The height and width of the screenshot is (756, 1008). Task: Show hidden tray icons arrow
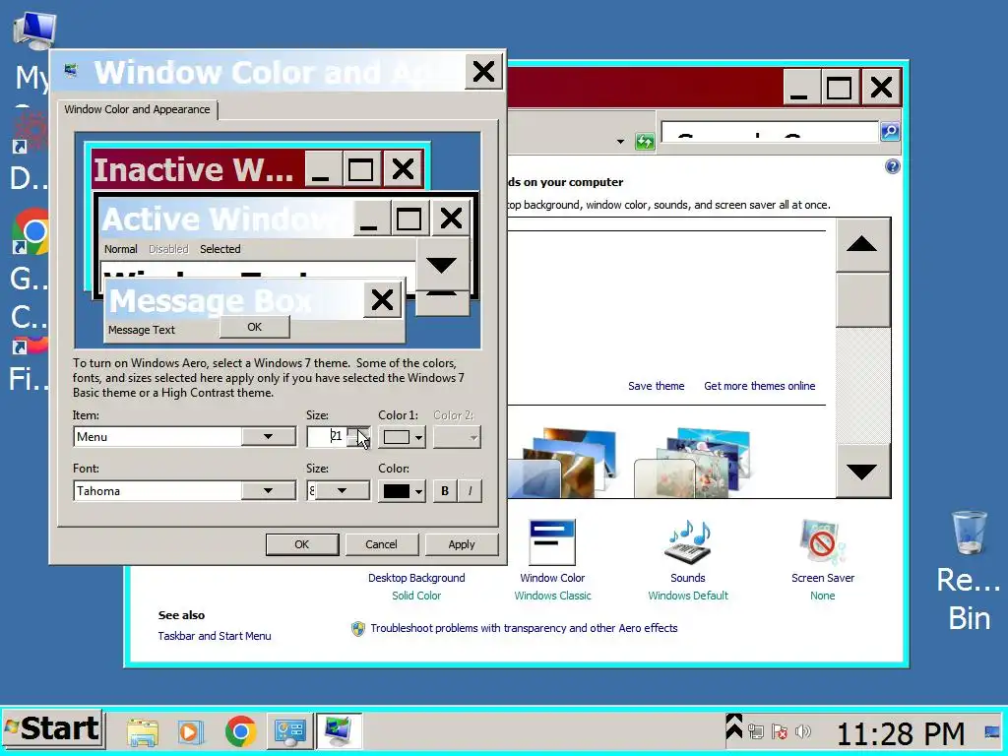[734, 727]
